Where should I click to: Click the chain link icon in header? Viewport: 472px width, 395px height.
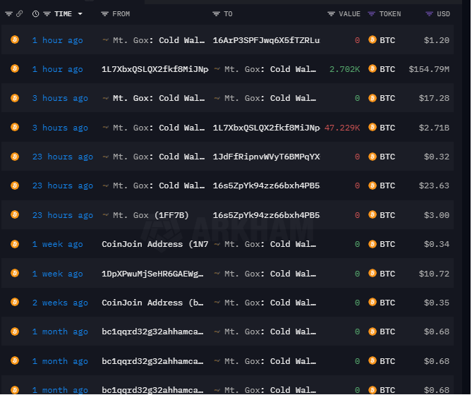19,14
